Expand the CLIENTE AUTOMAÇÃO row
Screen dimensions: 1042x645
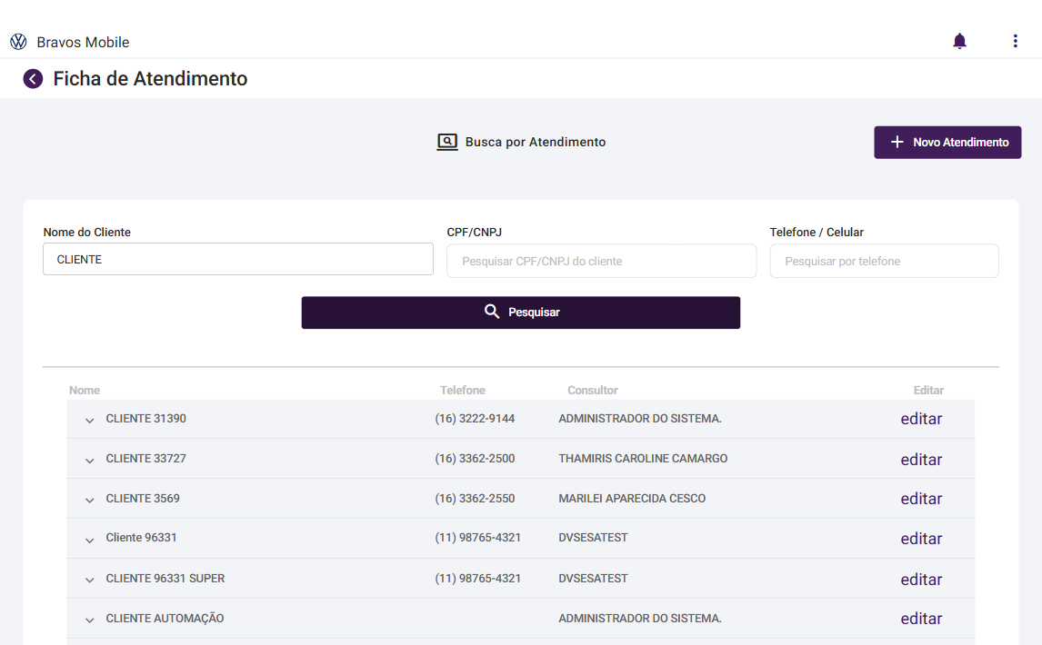89,620
